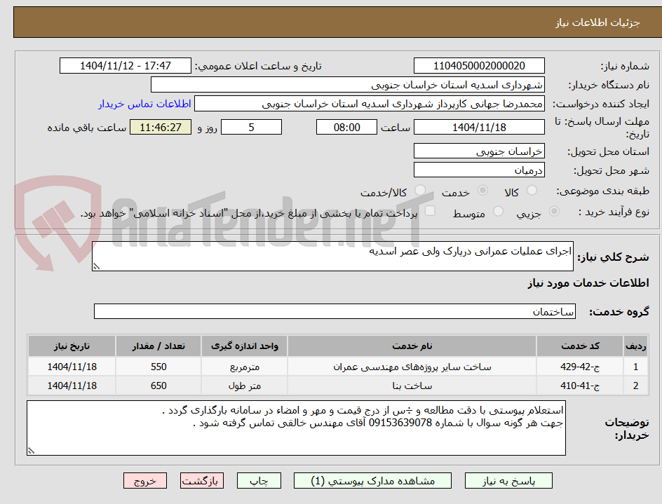Click service code ج-41-410 cell

(x=580, y=386)
